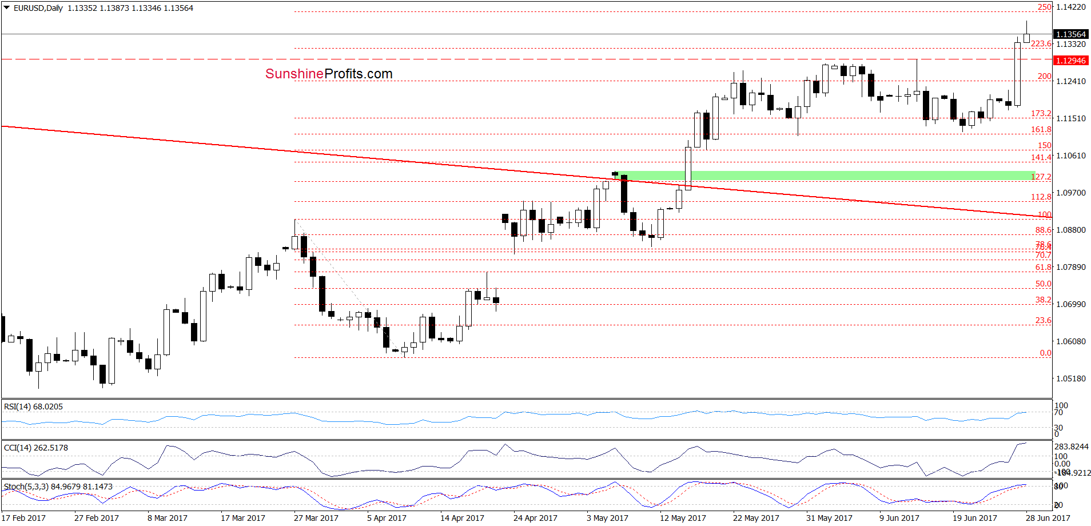Click the Stoch(5,3,3) indicator label
1091x526 pixels.
[58, 487]
